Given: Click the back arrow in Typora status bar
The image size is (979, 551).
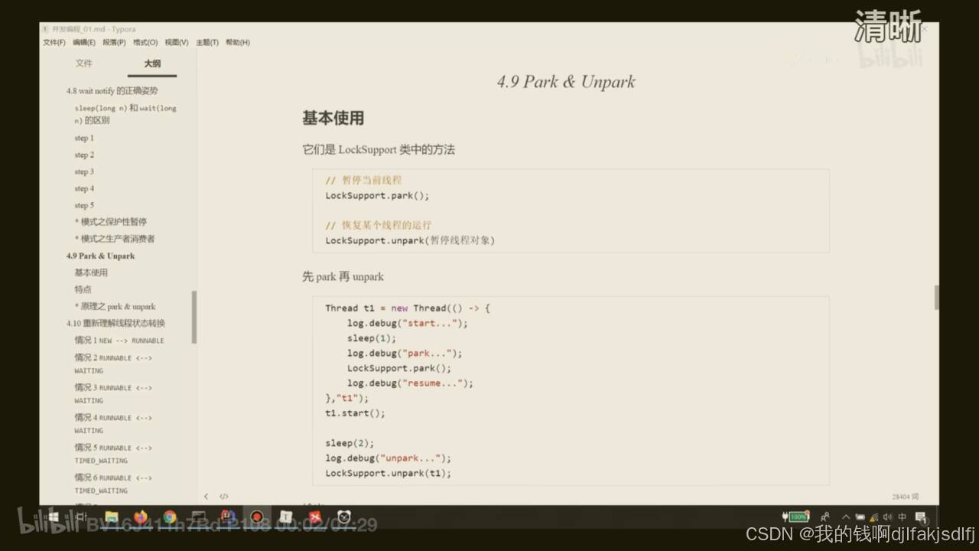Looking at the screenshot, I should [207, 496].
